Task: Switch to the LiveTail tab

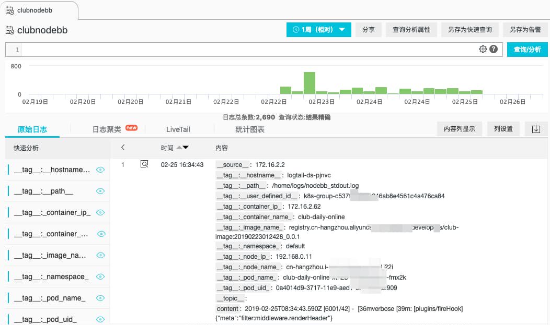Action: 178,129
